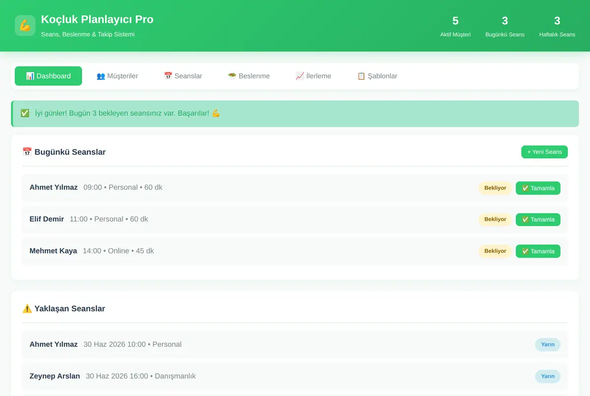Complete Ahmet Yılmaz's 09:00 session with Tamamla
The width and height of the screenshot is (590, 396).
tap(538, 188)
